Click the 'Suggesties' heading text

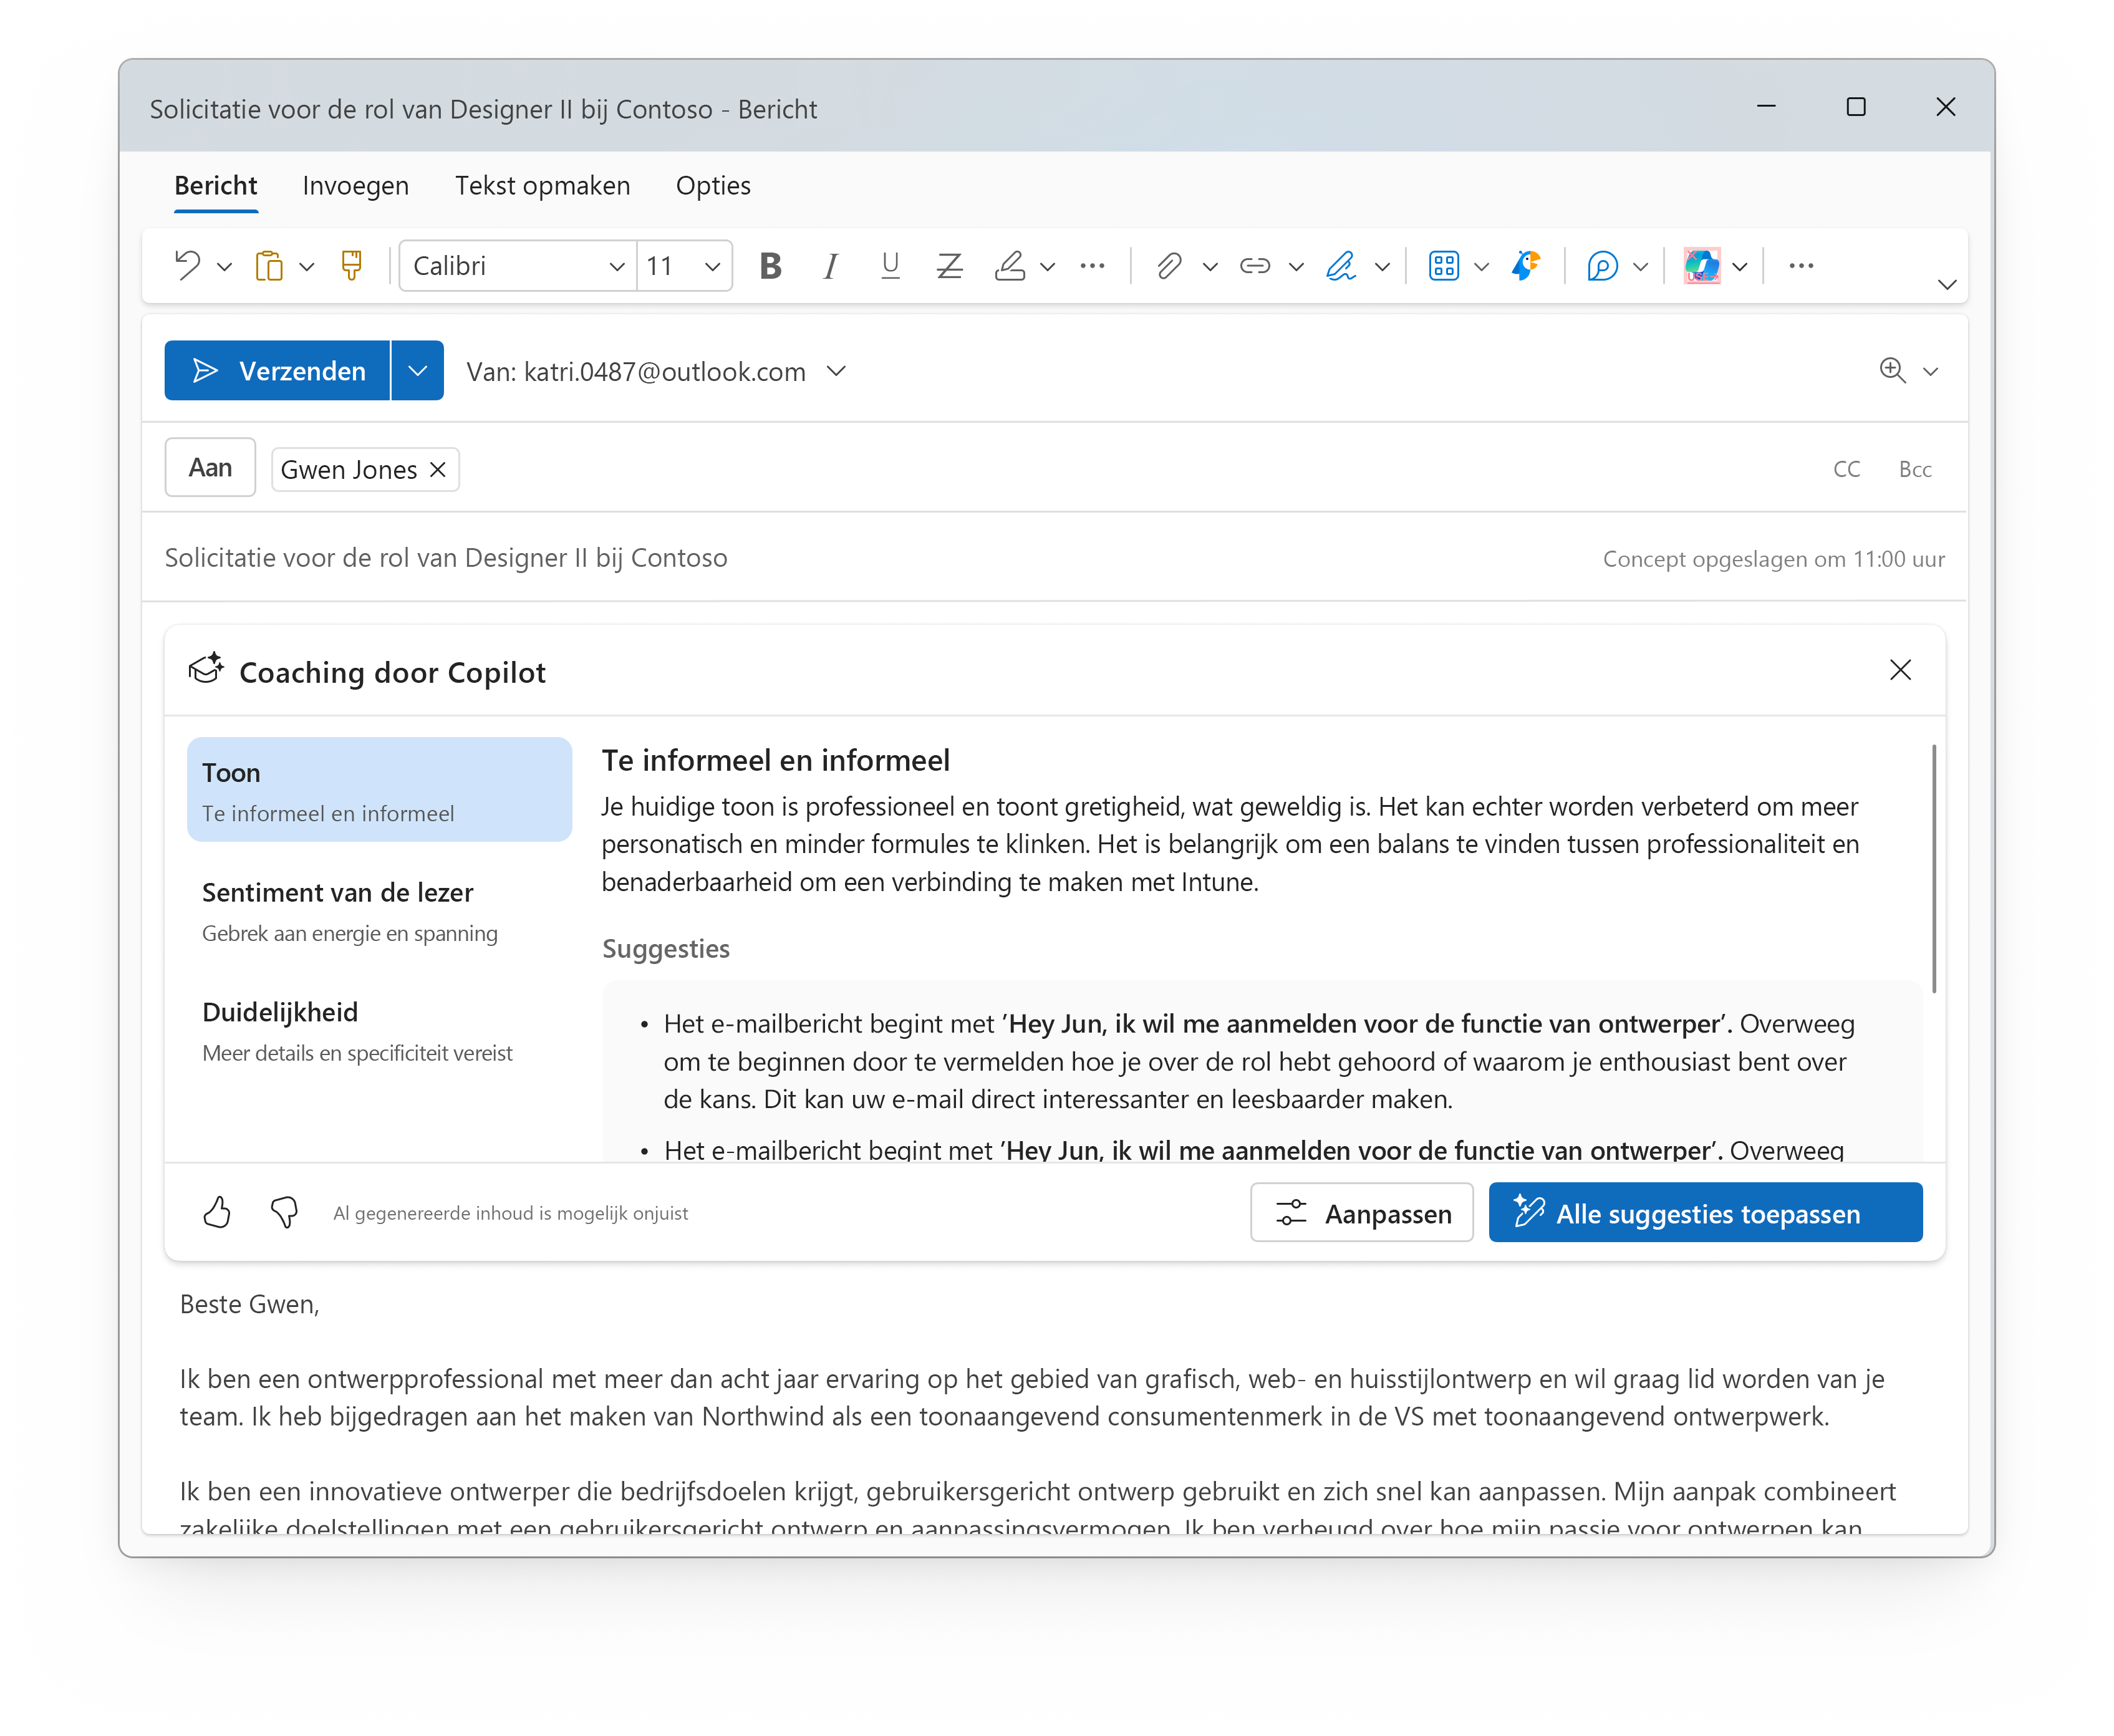666,949
